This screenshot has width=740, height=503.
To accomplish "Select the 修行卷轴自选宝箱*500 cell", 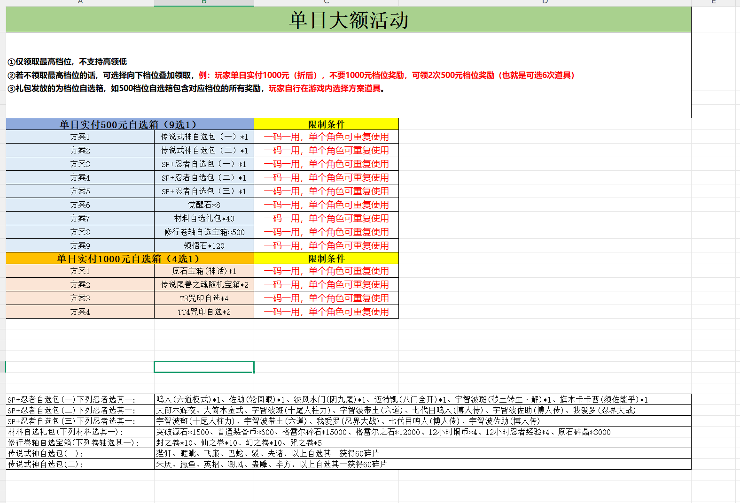I will coord(204,232).
